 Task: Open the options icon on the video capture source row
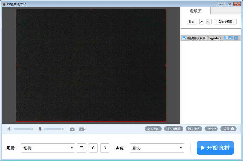[236, 38]
